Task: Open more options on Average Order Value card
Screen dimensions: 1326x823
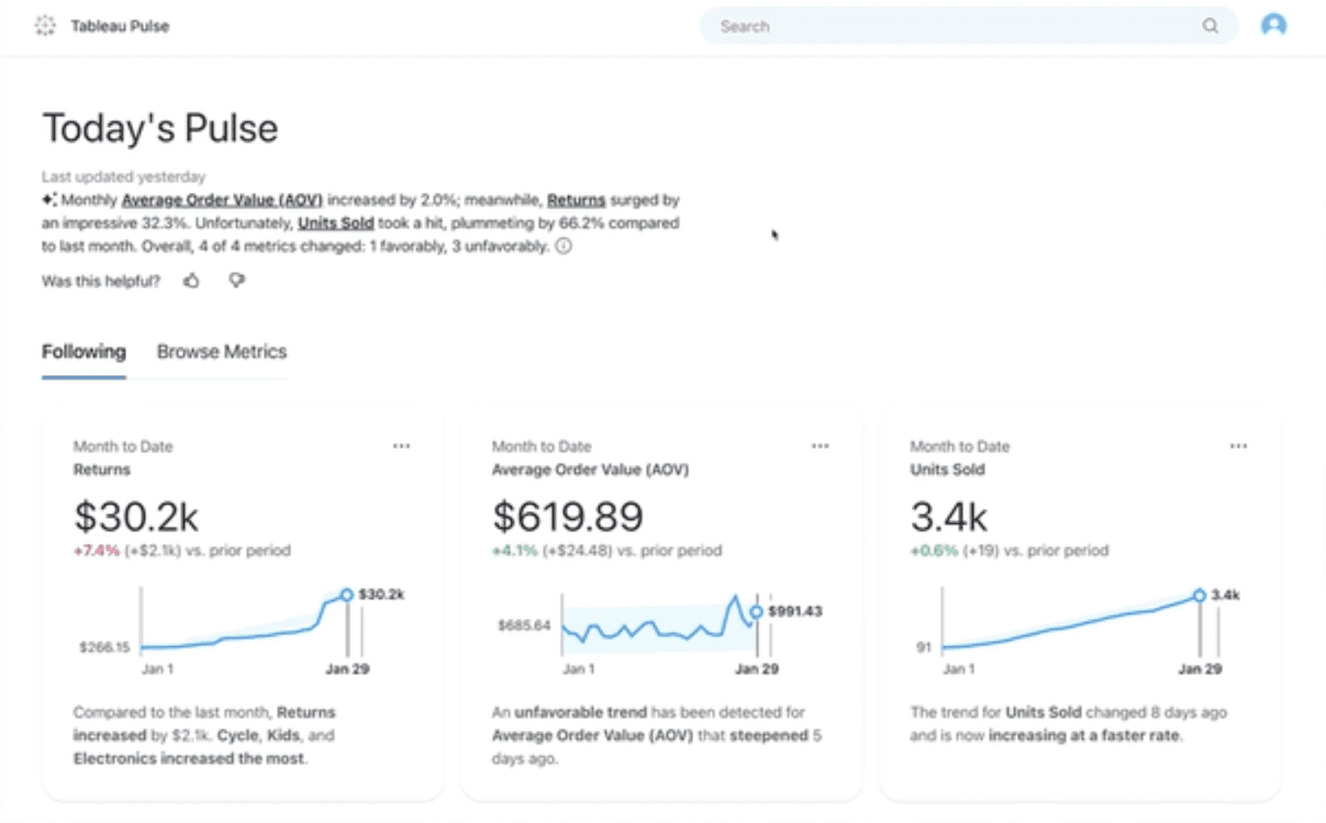Action: click(820, 446)
